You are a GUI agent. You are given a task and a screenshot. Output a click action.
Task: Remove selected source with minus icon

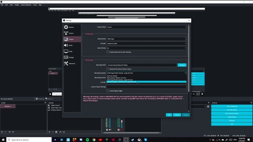[x=53, y=132]
